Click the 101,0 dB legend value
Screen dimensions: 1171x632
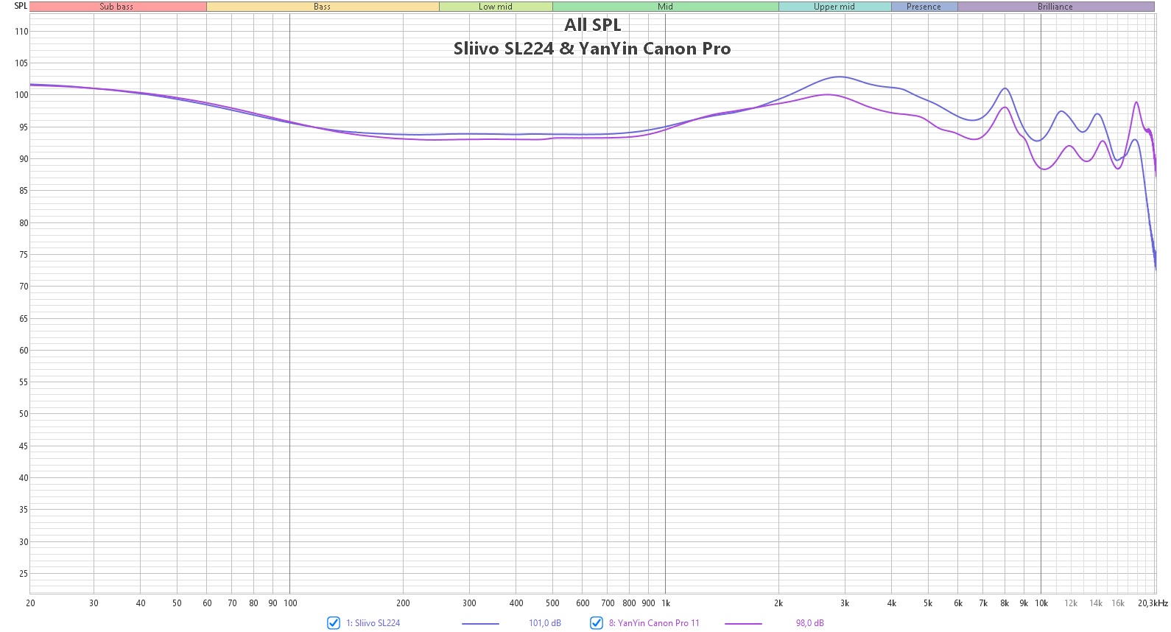(x=545, y=623)
